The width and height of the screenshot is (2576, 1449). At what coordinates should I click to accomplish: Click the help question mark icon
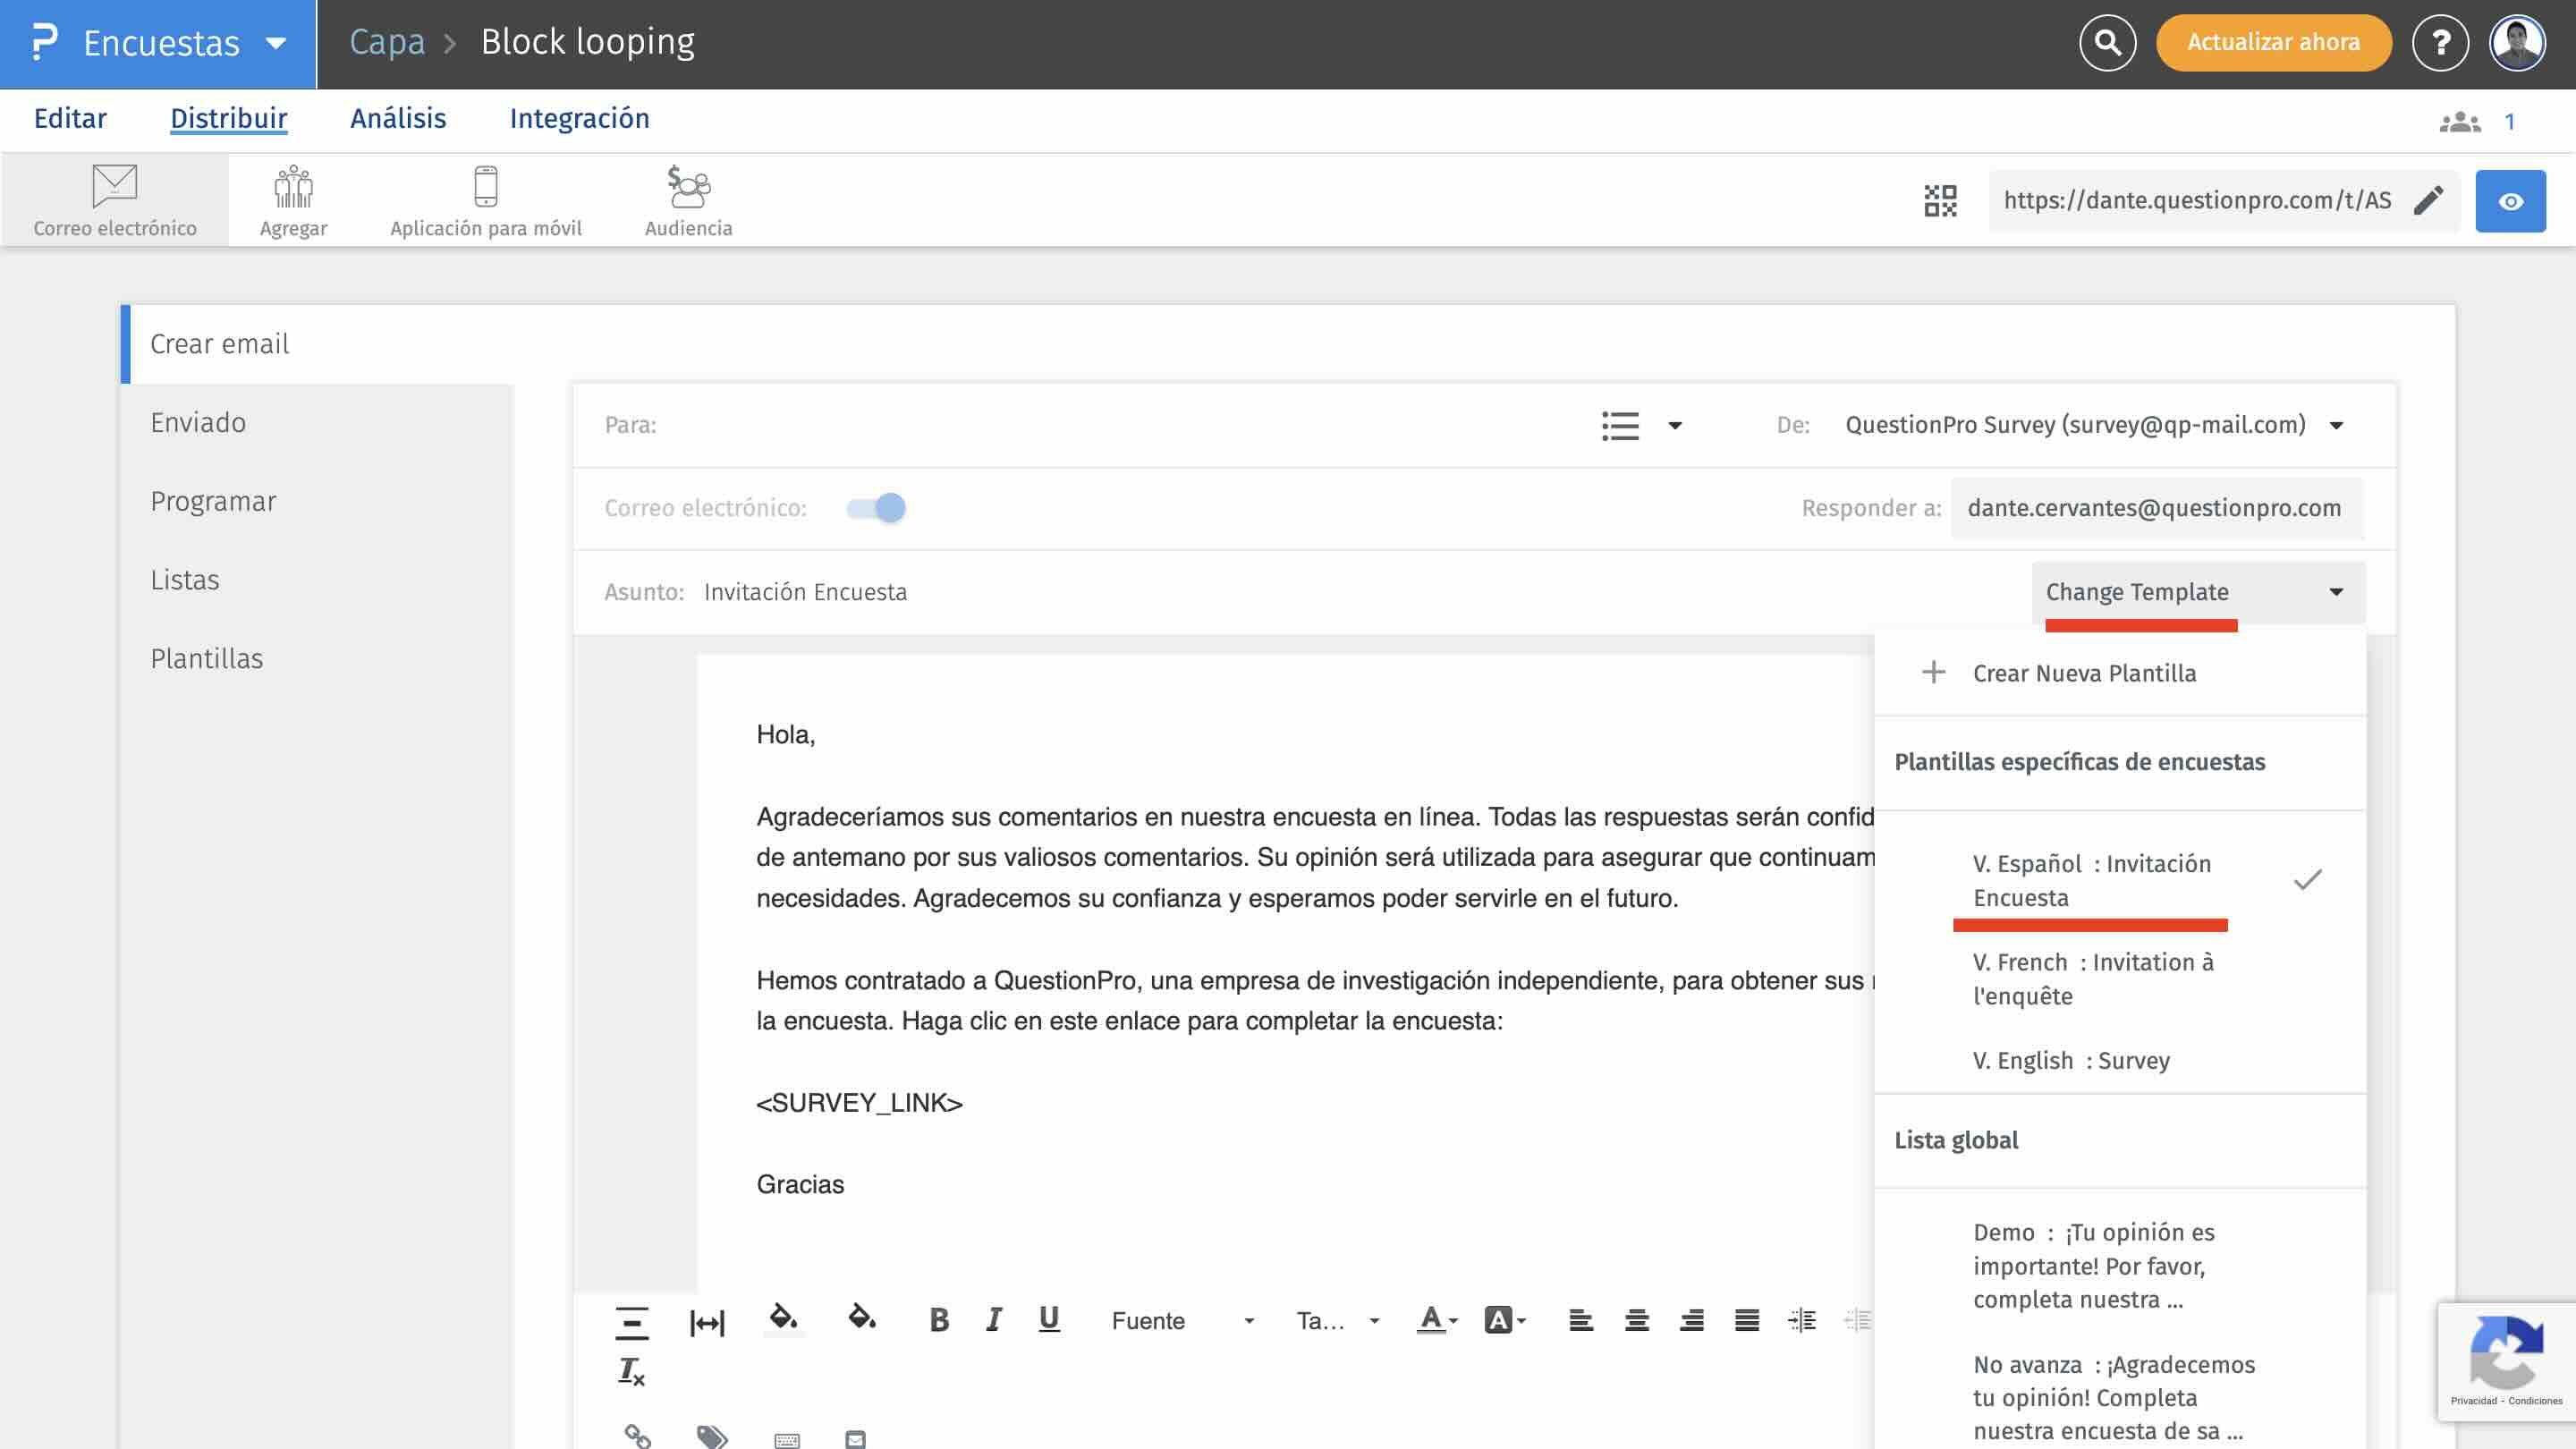coord(2440,43)
